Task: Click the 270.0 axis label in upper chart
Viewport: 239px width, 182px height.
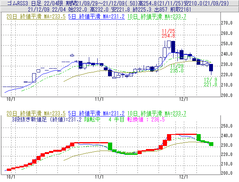Action: (x=227, y=23)
